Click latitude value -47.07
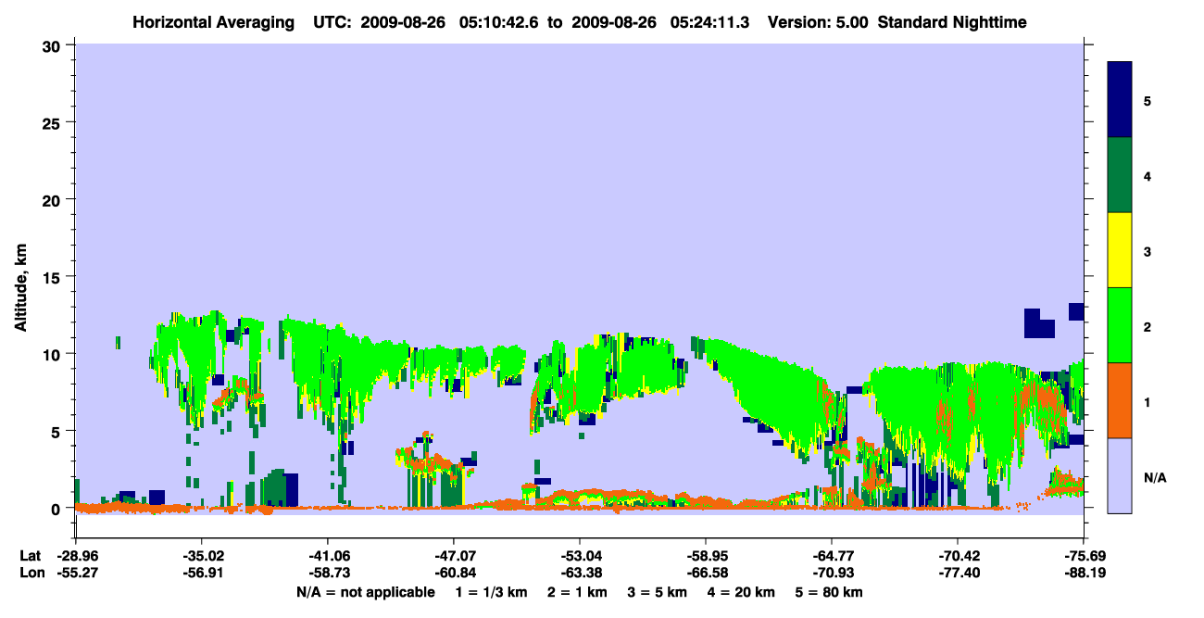The image size is (1204, 618). (x=453, y=556)
